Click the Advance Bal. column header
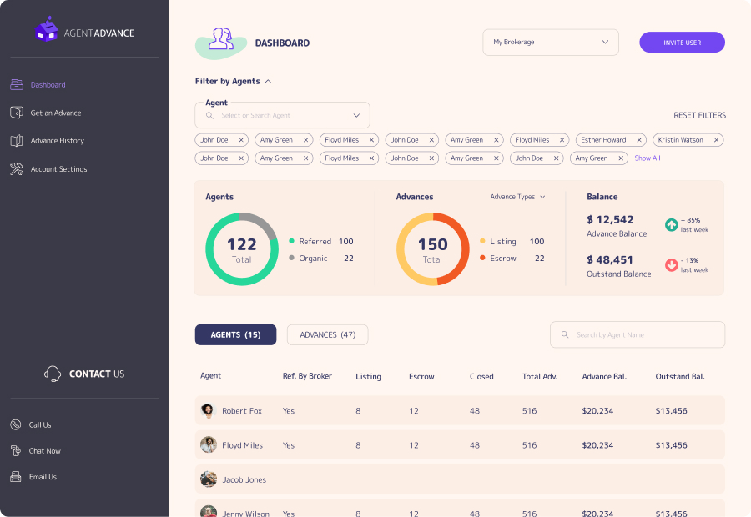Image resolution: width=751 pixels, height=517 pixels. [604, 377]
